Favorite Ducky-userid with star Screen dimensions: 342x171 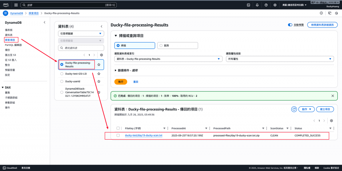click(x=99, y=81)
